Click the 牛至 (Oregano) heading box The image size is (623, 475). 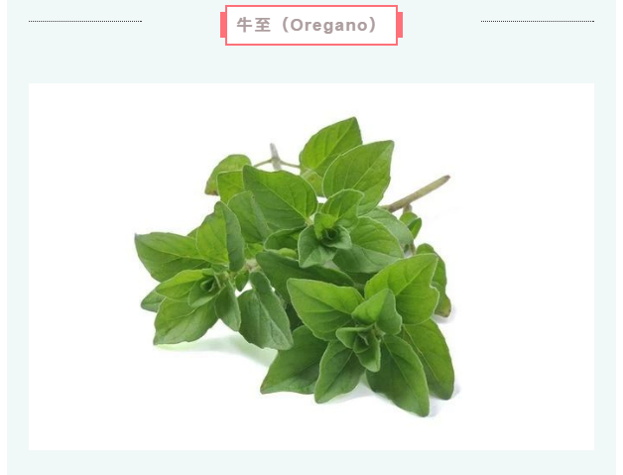click(x=311, y=25)
